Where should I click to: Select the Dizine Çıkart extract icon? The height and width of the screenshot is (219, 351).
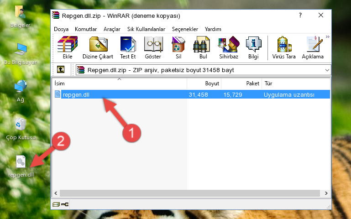[x=98, y=47]
